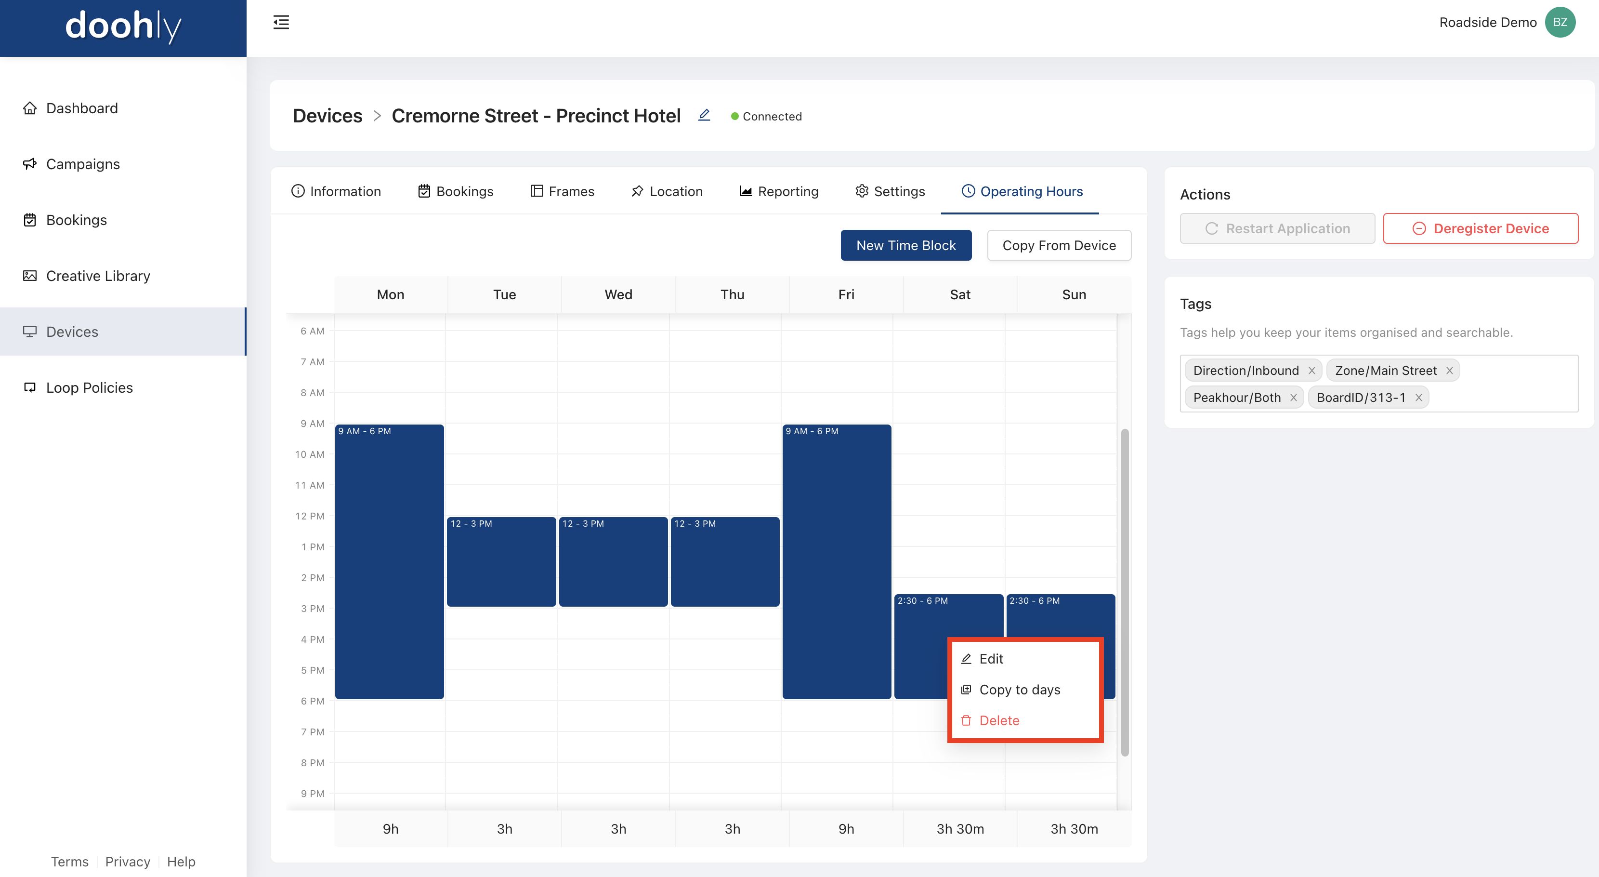Click Edit in the time block menu
This screenshot has width=1599, height=877.
[991, 659]
